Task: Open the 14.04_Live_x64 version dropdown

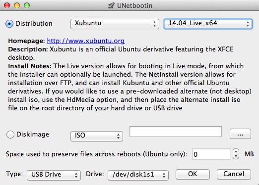Action: coord(208,24)
